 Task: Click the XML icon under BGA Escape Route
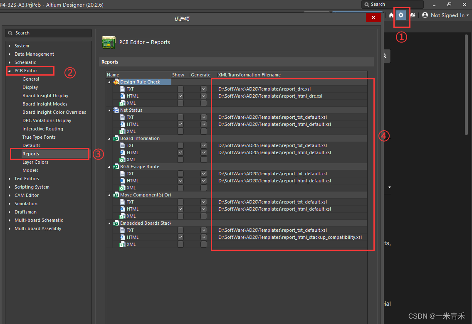pos(124,187)
